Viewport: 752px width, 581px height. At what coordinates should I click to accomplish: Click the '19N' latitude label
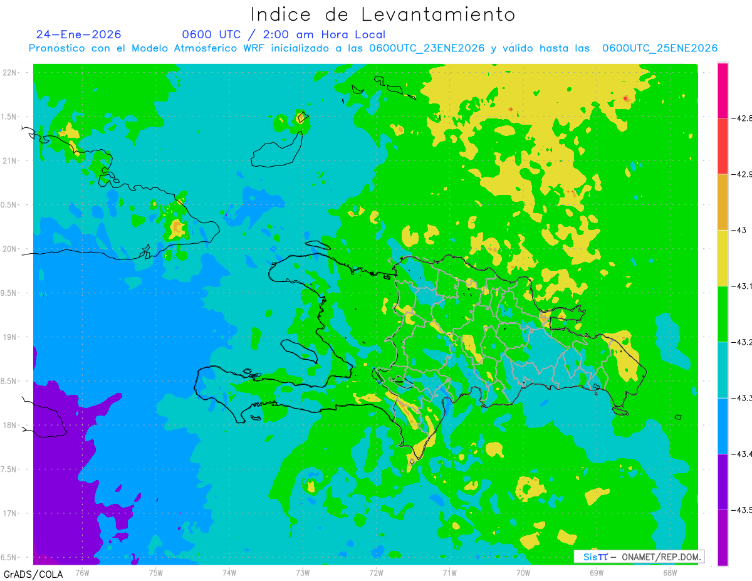pyautogui.click(x=9, y=337)
